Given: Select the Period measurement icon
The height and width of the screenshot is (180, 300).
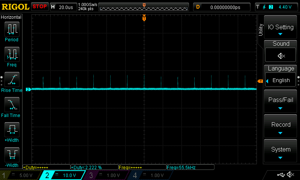Looking at the screenshot, I should pyautogui.click(x=12, y=29).
